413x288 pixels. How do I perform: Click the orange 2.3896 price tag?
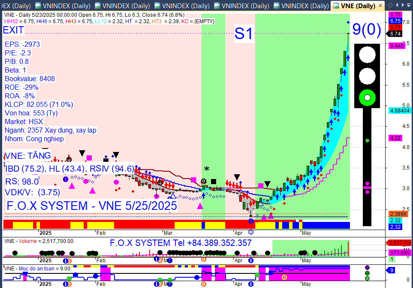click(398, 214)
